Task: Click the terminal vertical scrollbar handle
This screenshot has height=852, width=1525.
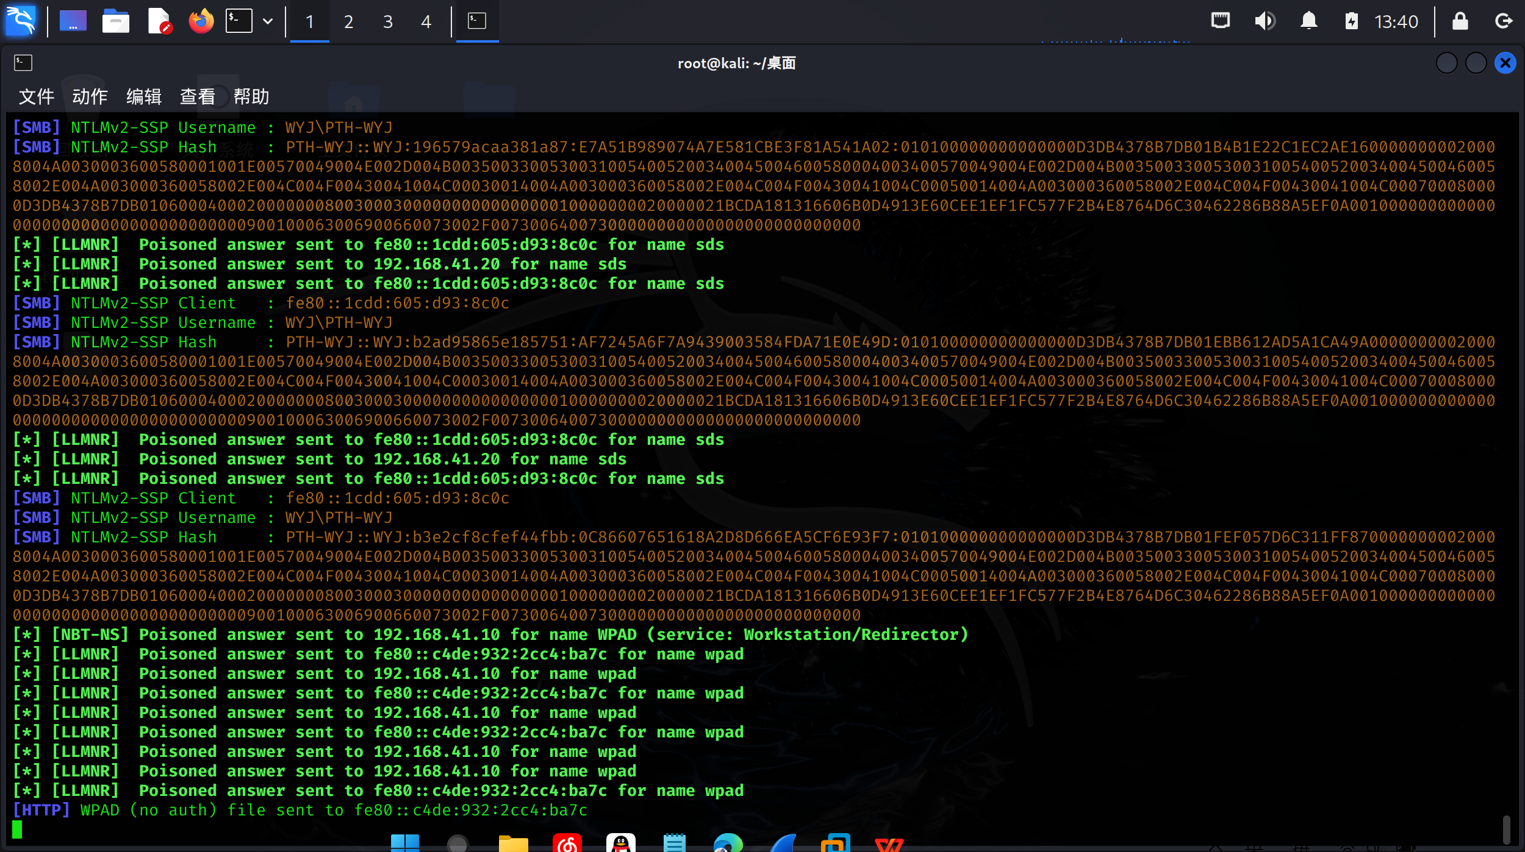Action: (x=1506, y=829)
